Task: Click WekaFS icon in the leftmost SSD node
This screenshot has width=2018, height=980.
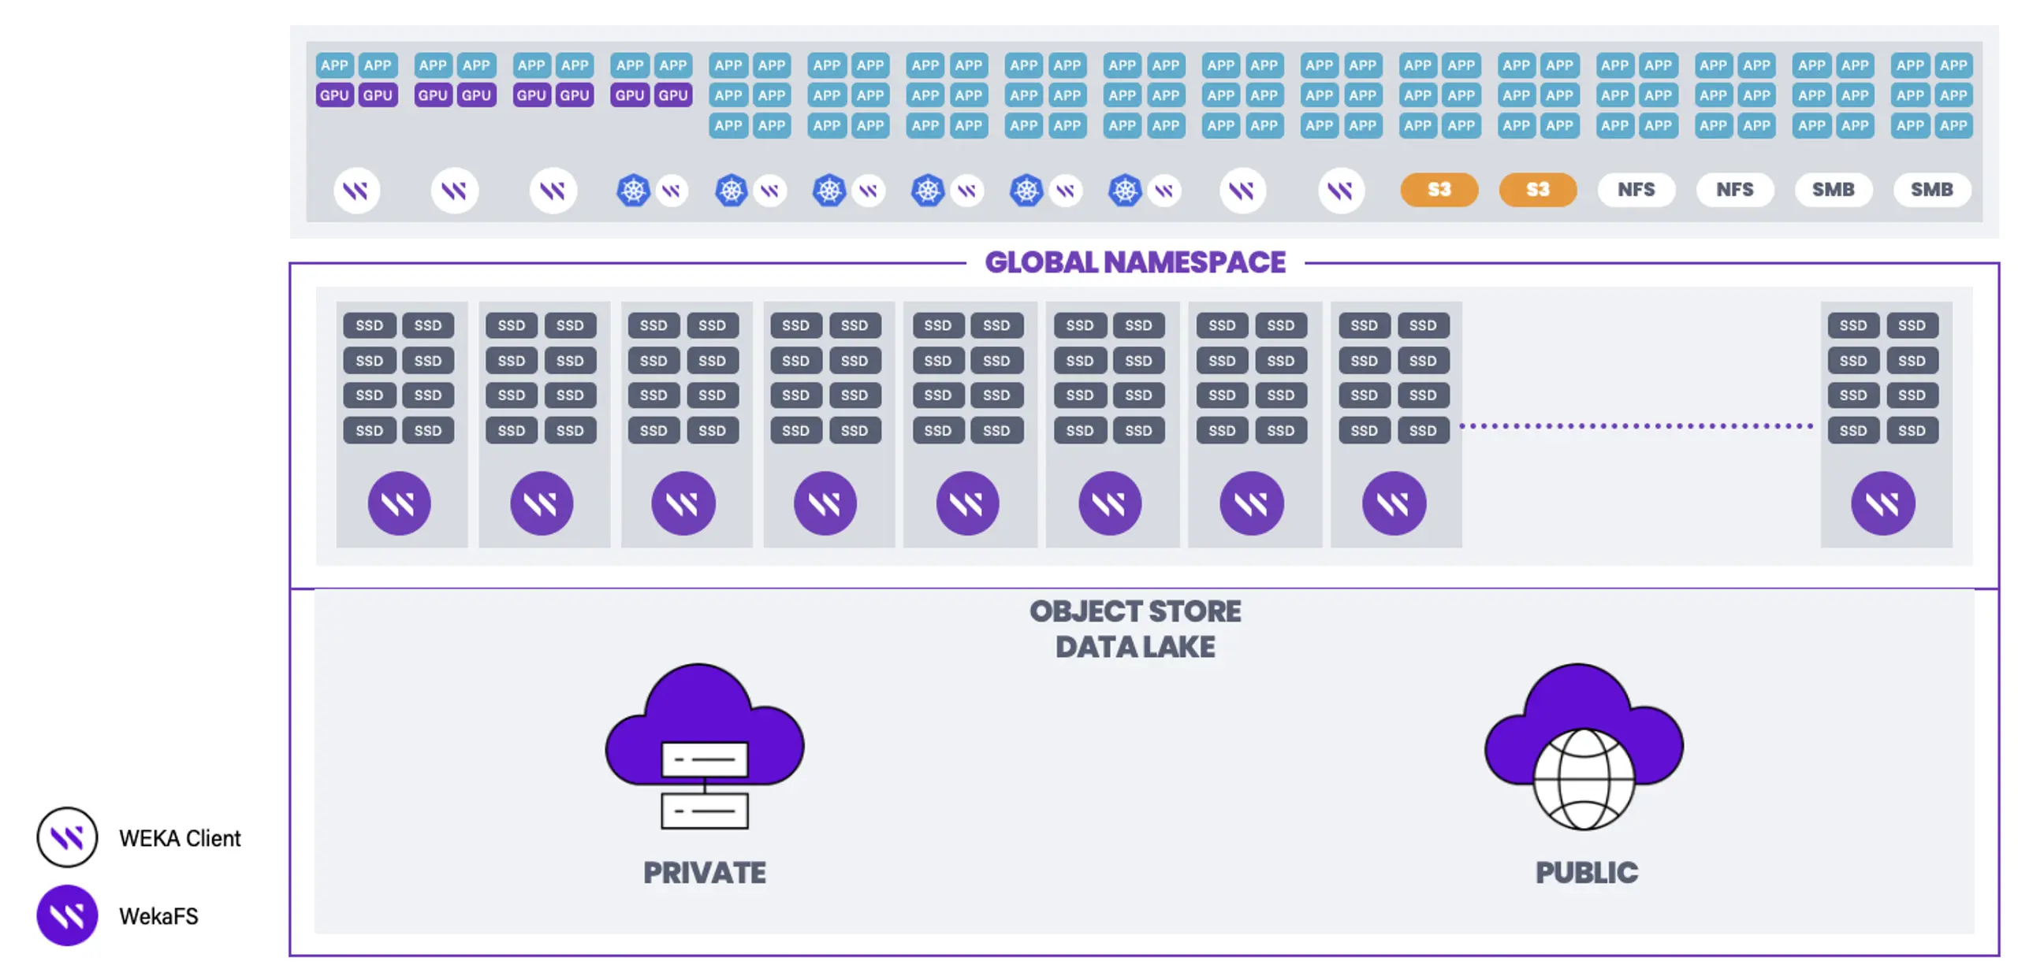Action: click(x=399, y=503)
